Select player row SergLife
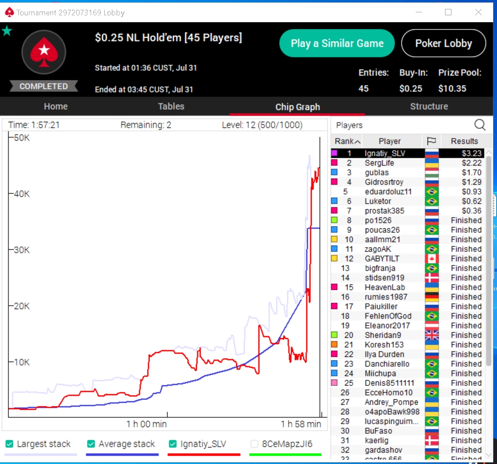The height and width of the screenshot is (464, 497). pyautogui.click(x=407, y=163)
